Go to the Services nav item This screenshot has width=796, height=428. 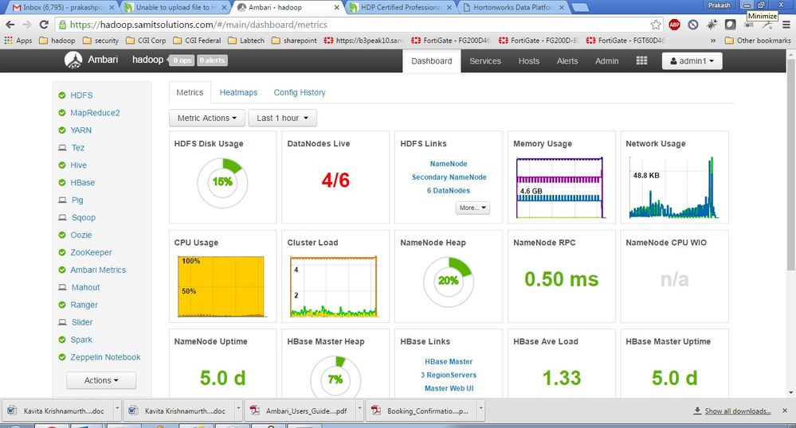click(484, 60)
